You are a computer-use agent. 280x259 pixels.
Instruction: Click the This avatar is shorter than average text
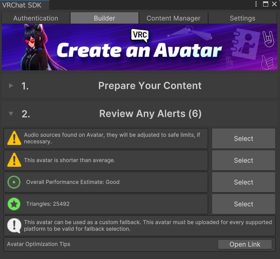pos(70,160)
